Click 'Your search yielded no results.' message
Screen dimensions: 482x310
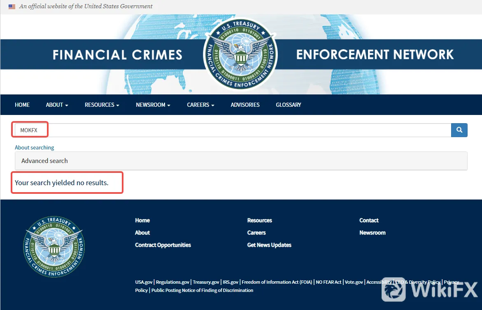(61, 183)
